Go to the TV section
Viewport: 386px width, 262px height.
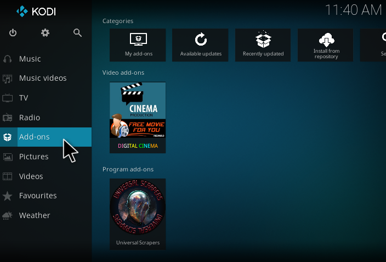tap(46, 98)
